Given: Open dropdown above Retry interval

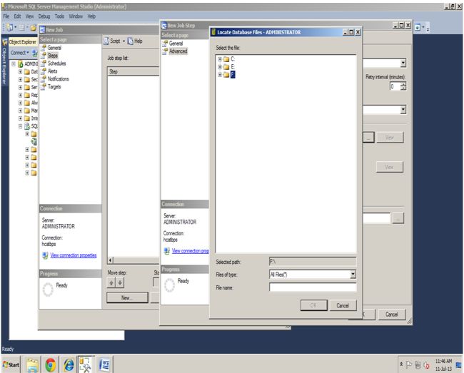Looking at the screenshot, I should (403, 63).
